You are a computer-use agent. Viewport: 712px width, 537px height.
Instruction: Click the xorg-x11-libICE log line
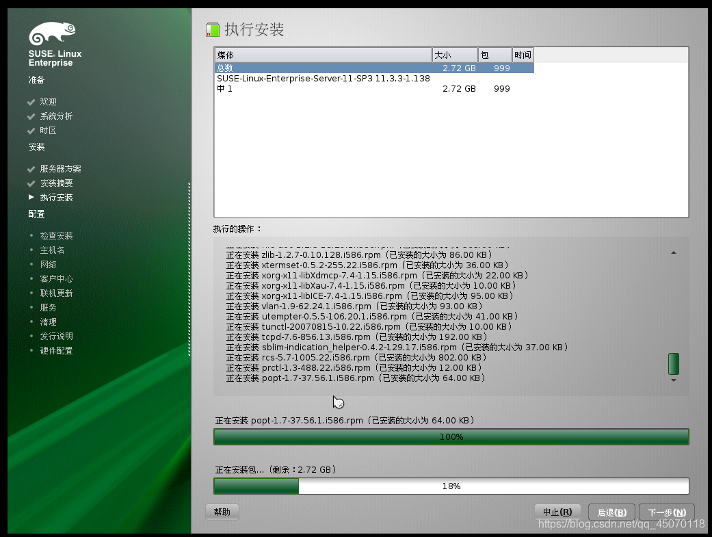pyautogui.click(x=370, y=296)
